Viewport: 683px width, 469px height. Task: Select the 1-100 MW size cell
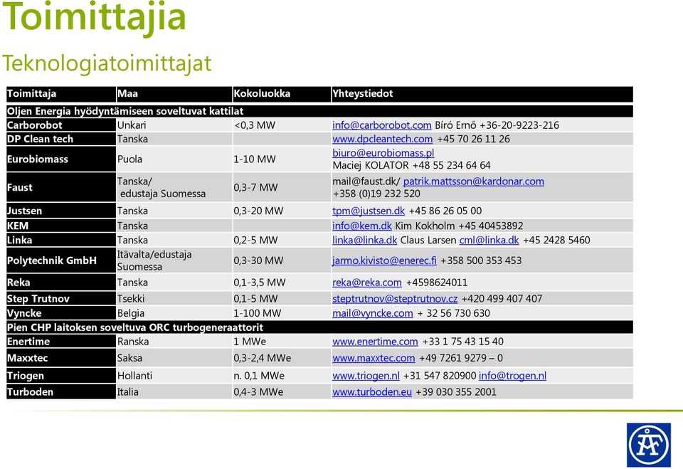click(282, 313)
